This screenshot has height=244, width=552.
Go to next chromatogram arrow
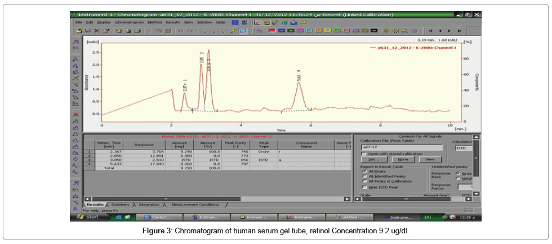click(x=449, y=30)
